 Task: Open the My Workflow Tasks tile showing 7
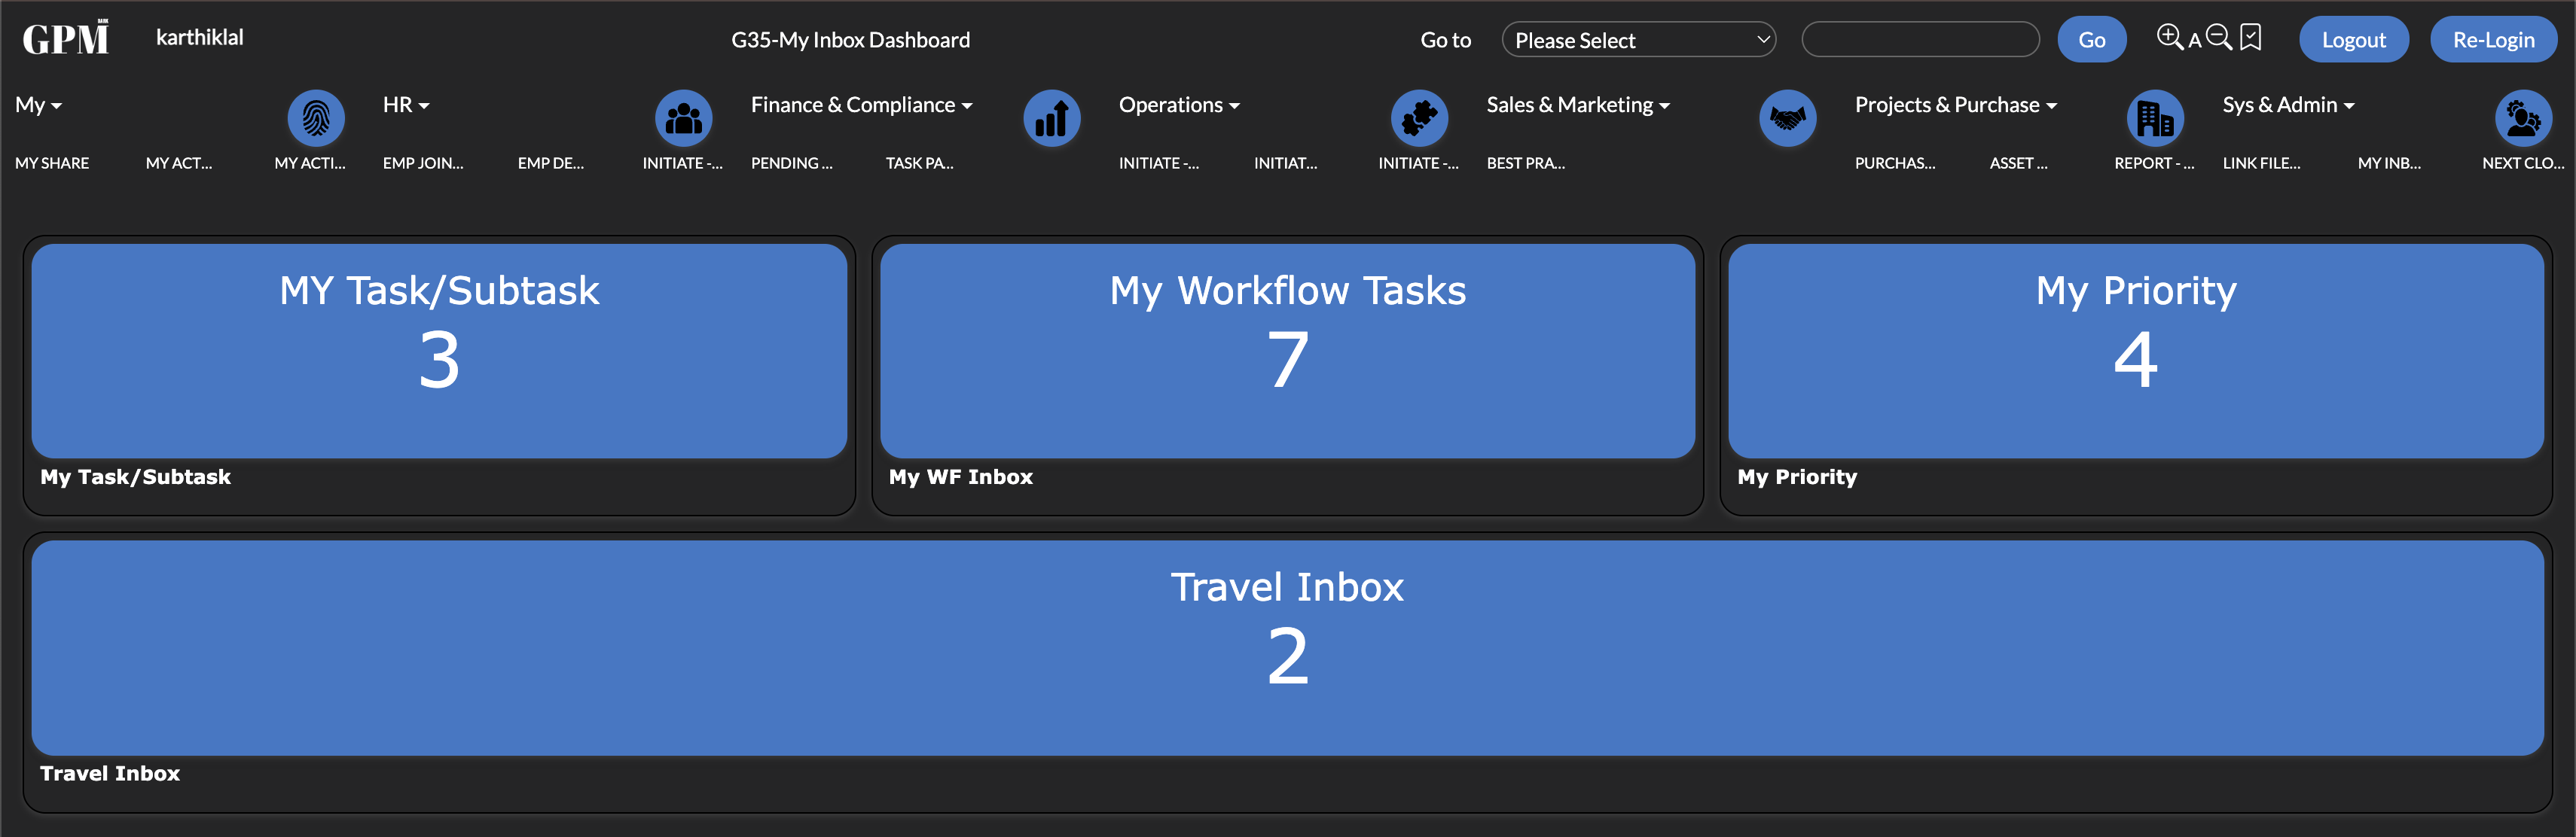click(1288, 351)
